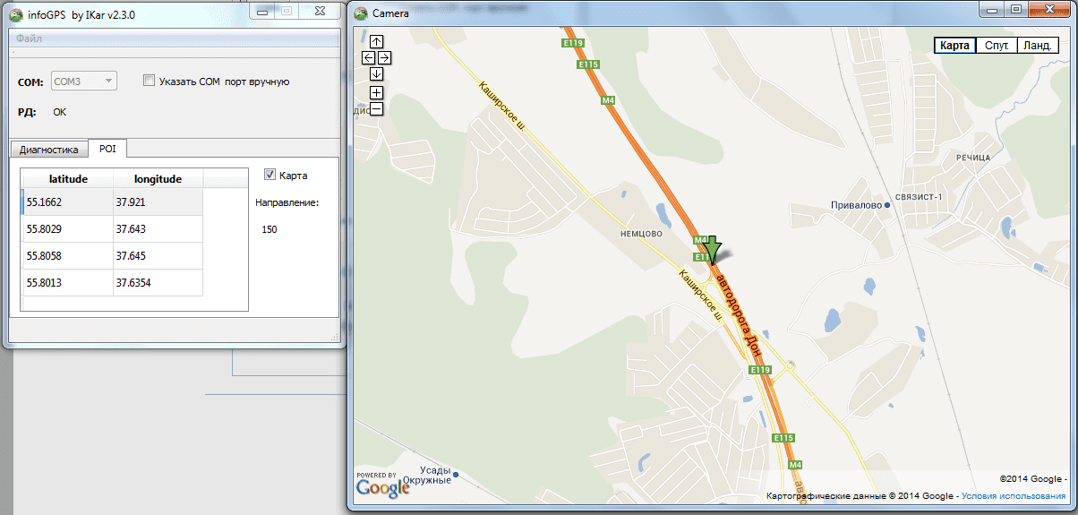The image size is (1078, 515).
Task: Select the POI tab
Action: click(x=107, y=149)
